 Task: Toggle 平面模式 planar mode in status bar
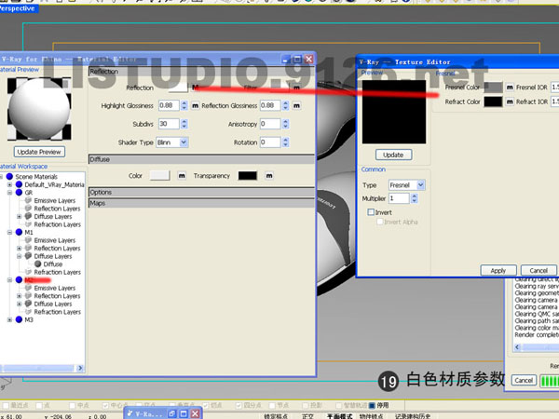tap(339, 416)
